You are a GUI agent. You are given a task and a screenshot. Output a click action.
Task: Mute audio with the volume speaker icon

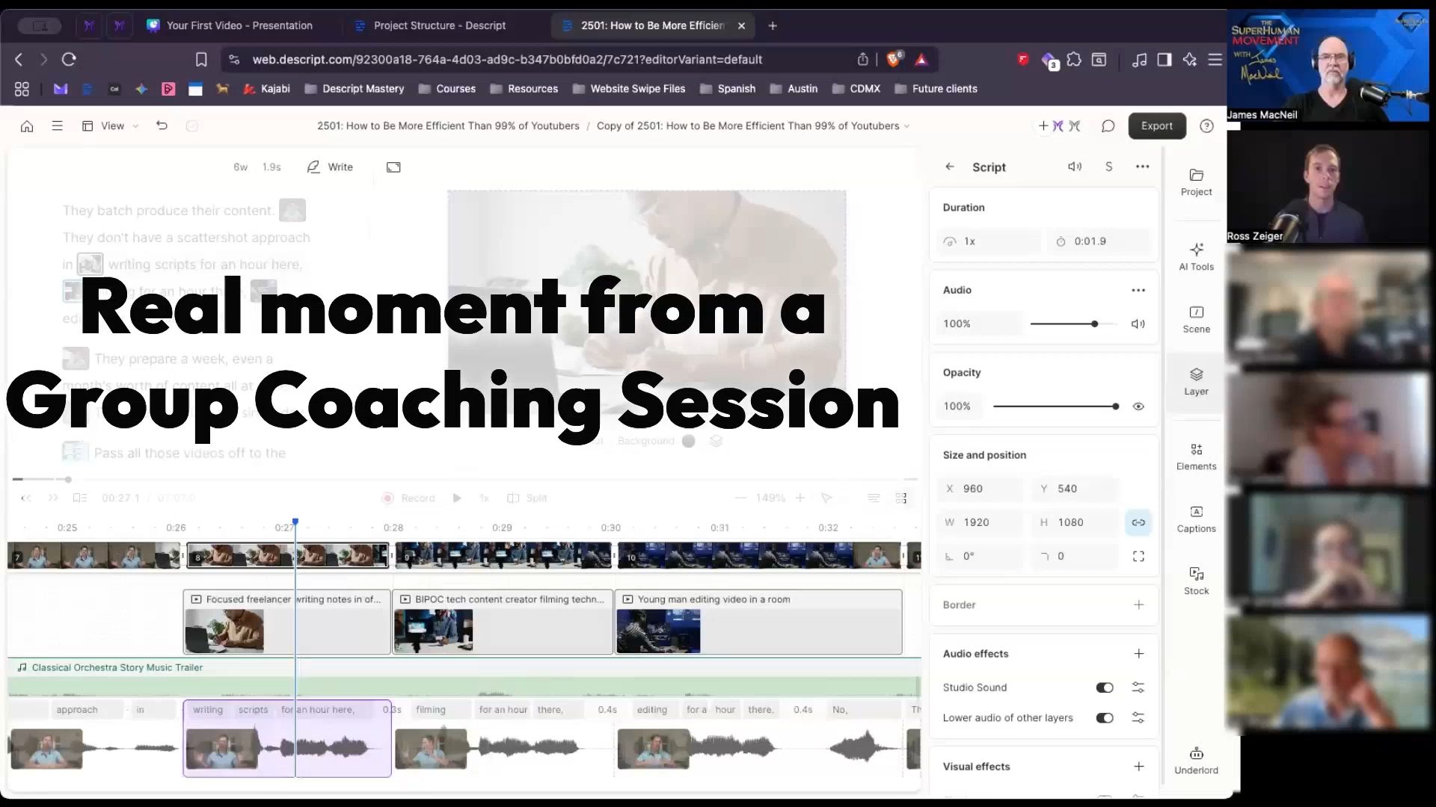(x=1138, y=324)
